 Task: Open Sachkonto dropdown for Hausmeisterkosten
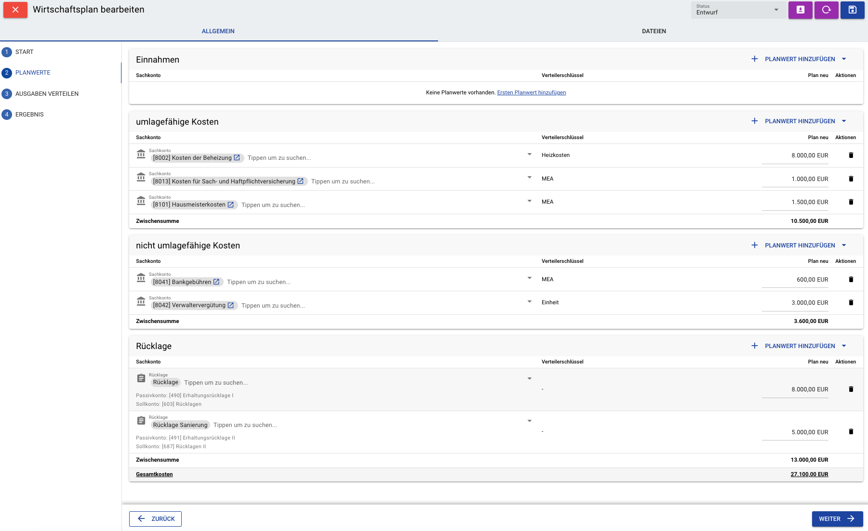pos(529,201)
